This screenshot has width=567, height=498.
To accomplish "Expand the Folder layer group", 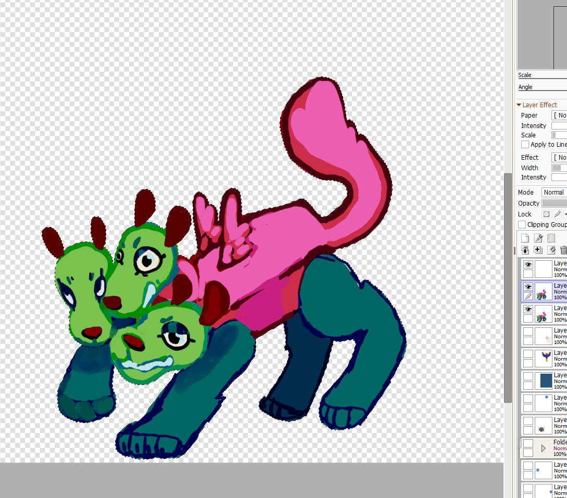I will (543, 448).
